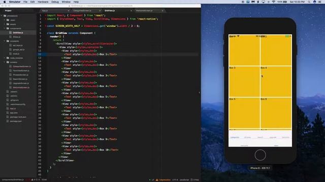Collapse the folder containing api_keys.js
This screenshot has width=325, height=182.
pos(5,41)
